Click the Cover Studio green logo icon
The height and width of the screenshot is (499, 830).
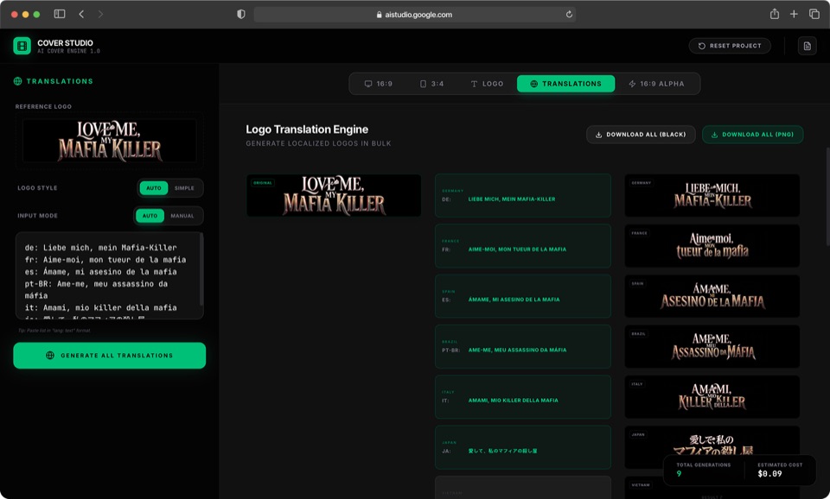pos(22,46)
